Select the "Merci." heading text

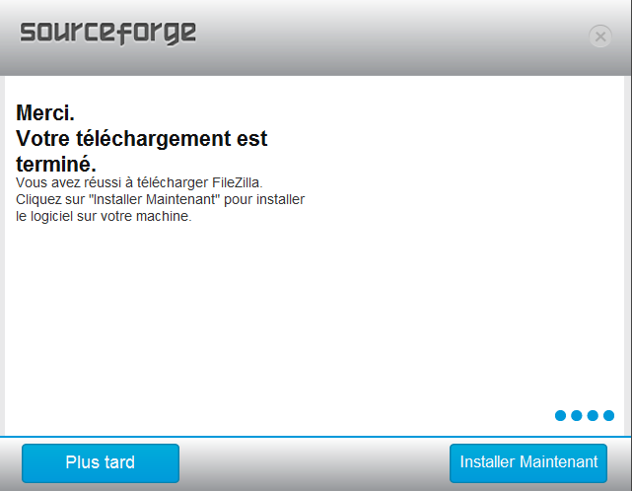(x=45, y=112)
